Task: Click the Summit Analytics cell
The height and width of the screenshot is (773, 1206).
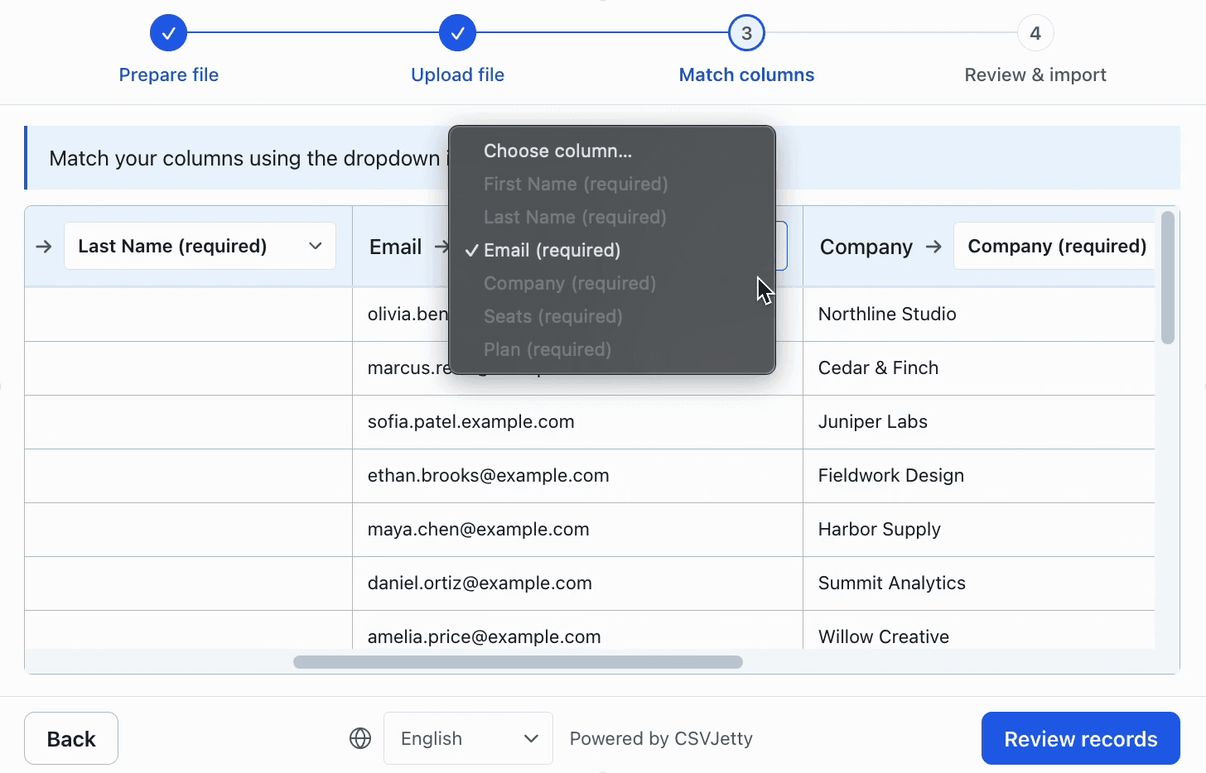Action: pos(978,583)
